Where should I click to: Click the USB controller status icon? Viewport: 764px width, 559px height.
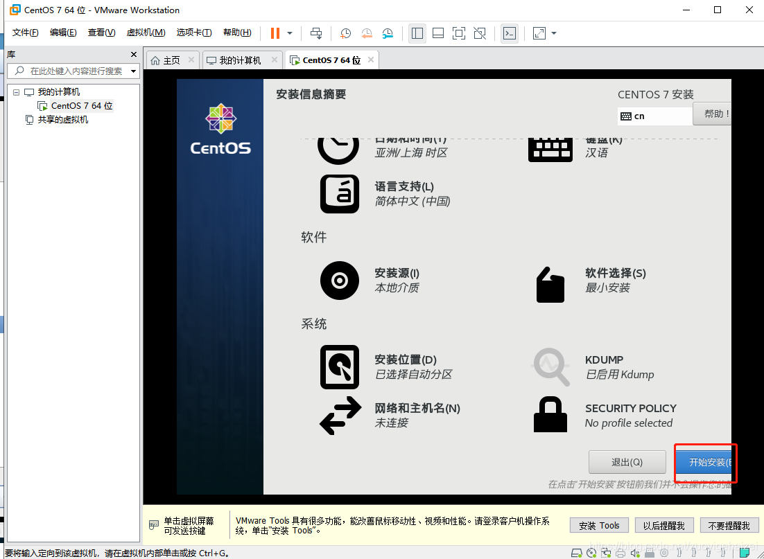650,553
